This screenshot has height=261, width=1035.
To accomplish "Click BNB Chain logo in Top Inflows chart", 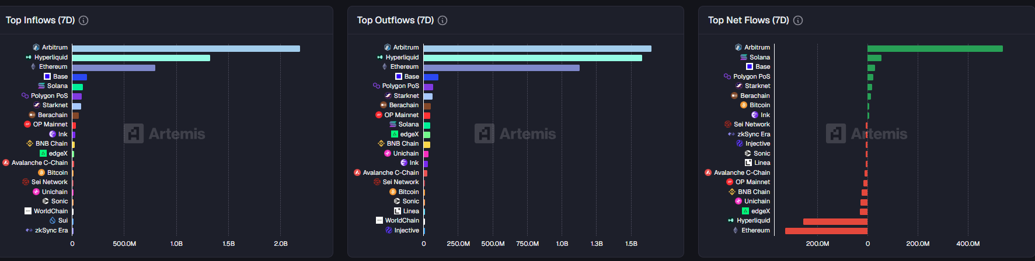I will tap(30, 143).
